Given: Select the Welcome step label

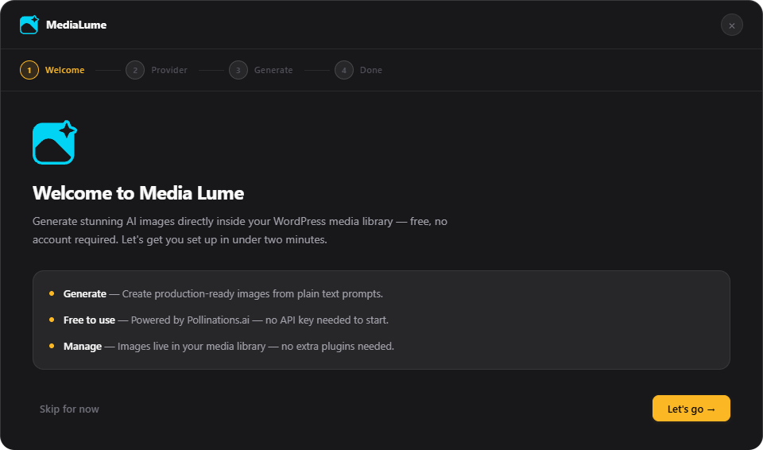Looking at the screenshot, I should click(64, 70).
